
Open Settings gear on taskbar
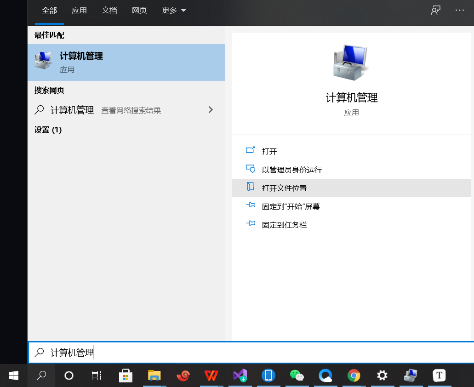pos(382,376)
